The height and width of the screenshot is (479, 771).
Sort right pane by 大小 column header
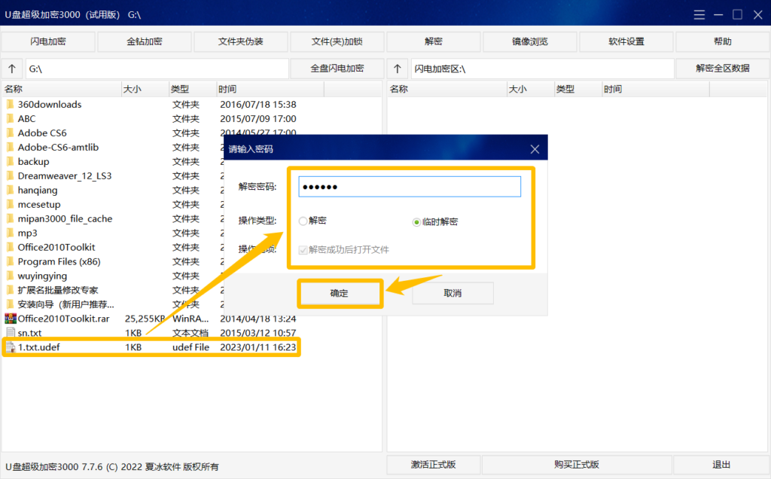[531, 89]
